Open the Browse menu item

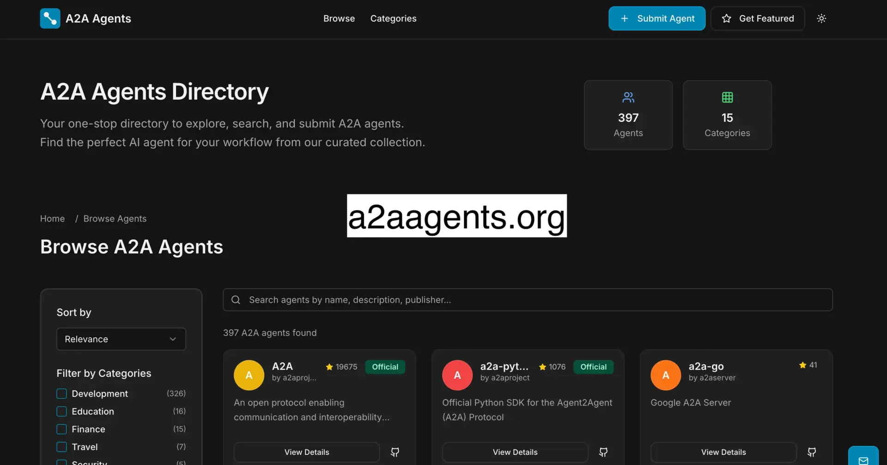click(x=339, y=18)
